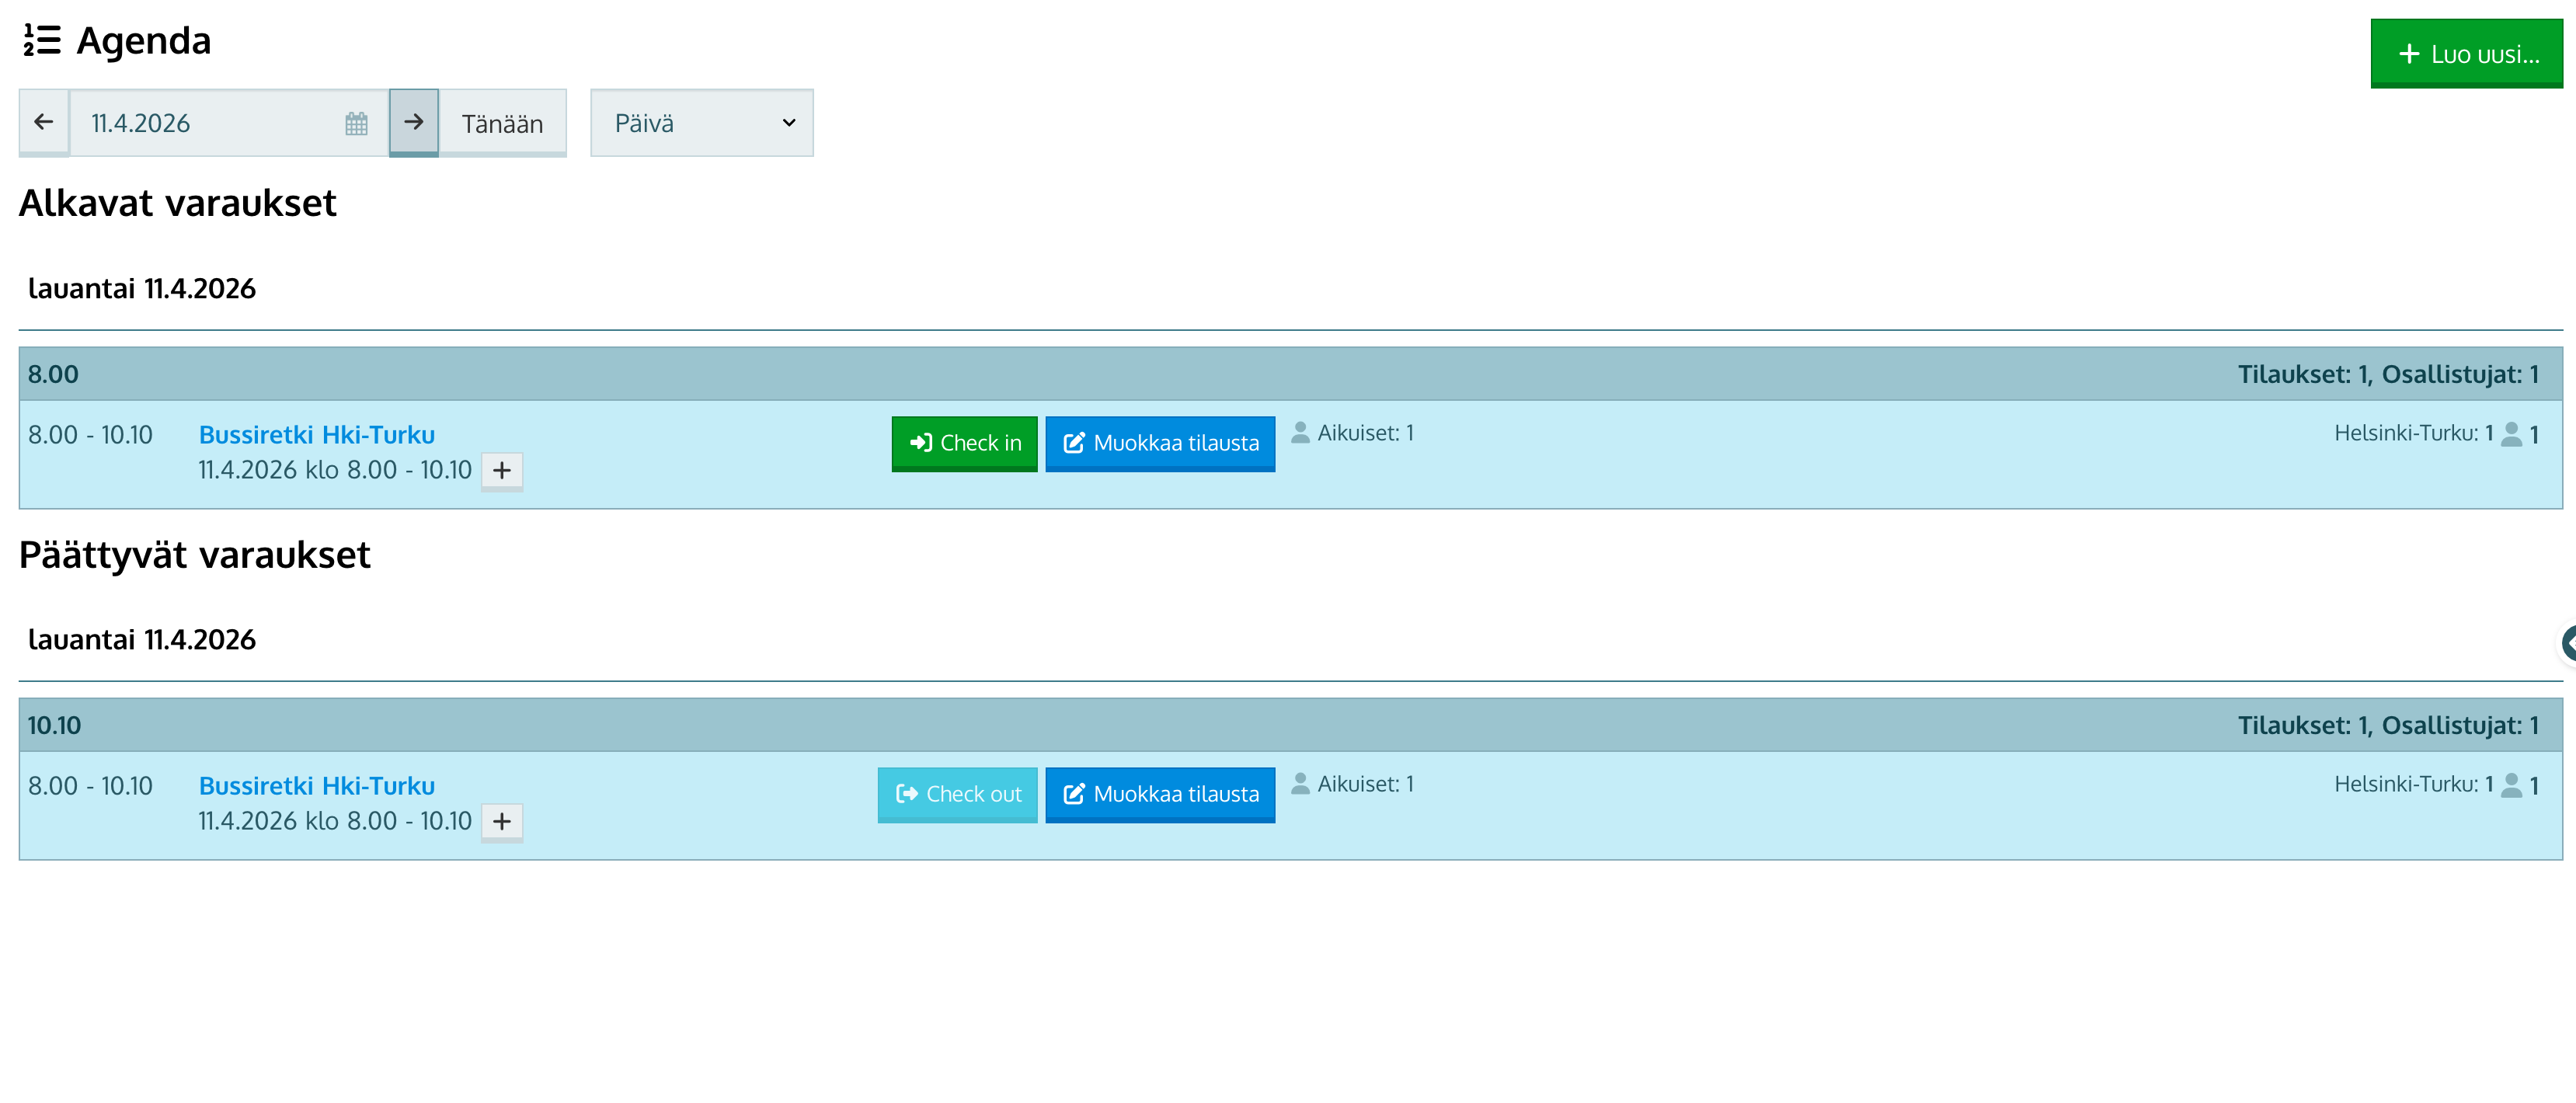Image resolution: width=2576 pixels, height=1103 pixels.
Task: Open the Päivä view dropdown
Action: point(702,122)
